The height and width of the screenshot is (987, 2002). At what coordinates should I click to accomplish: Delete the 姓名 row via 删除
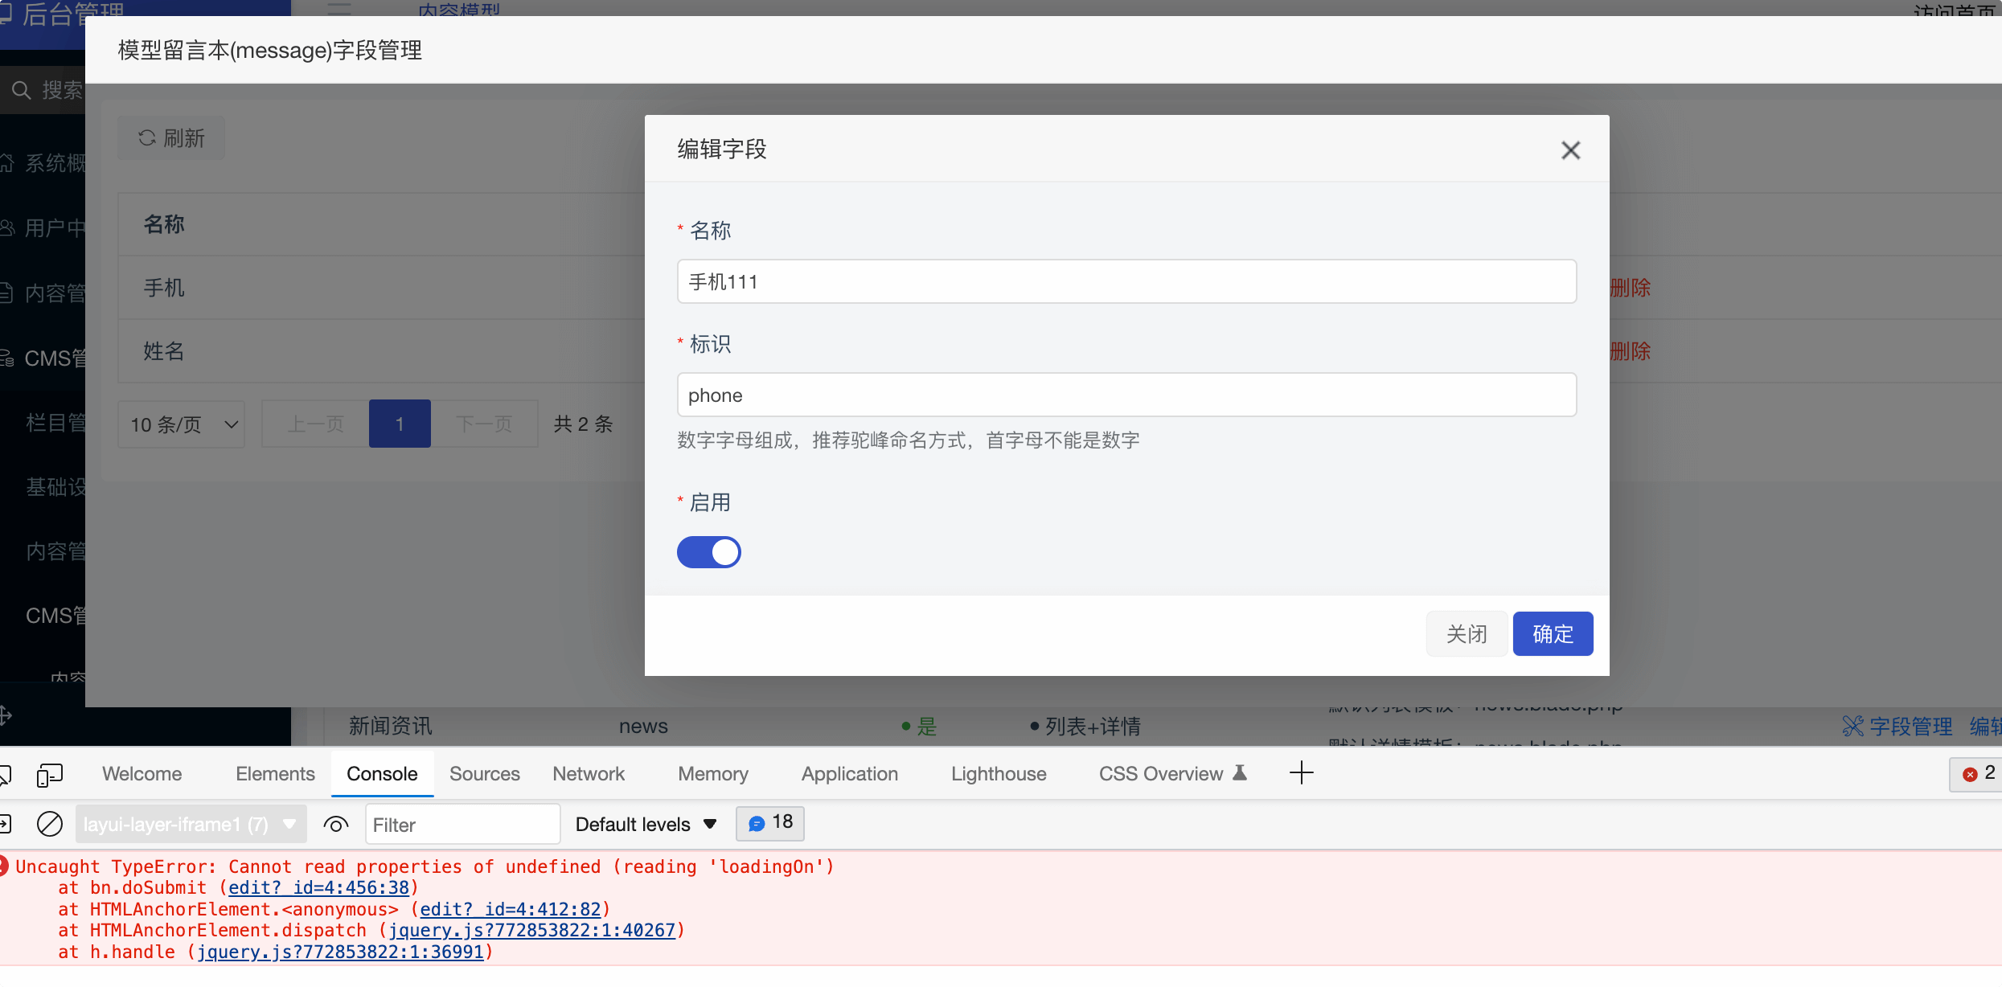point(1630,351)
